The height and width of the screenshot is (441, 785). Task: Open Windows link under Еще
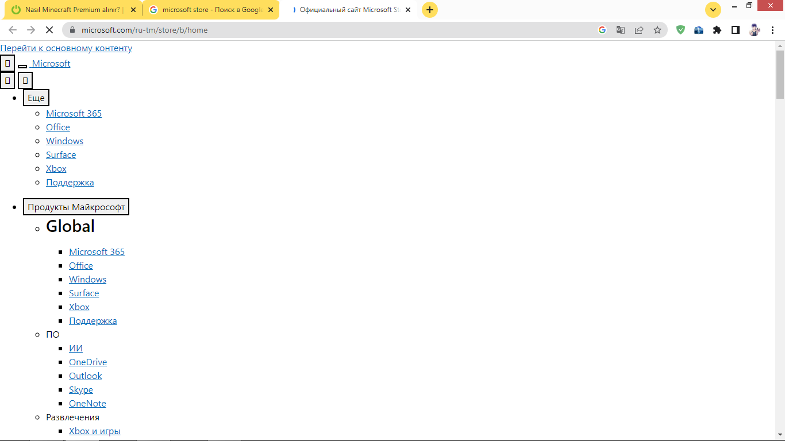65,141
